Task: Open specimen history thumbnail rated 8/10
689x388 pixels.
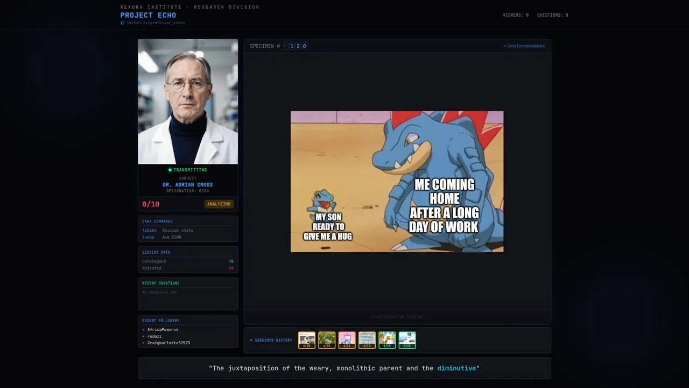Action: pos(387,340)
